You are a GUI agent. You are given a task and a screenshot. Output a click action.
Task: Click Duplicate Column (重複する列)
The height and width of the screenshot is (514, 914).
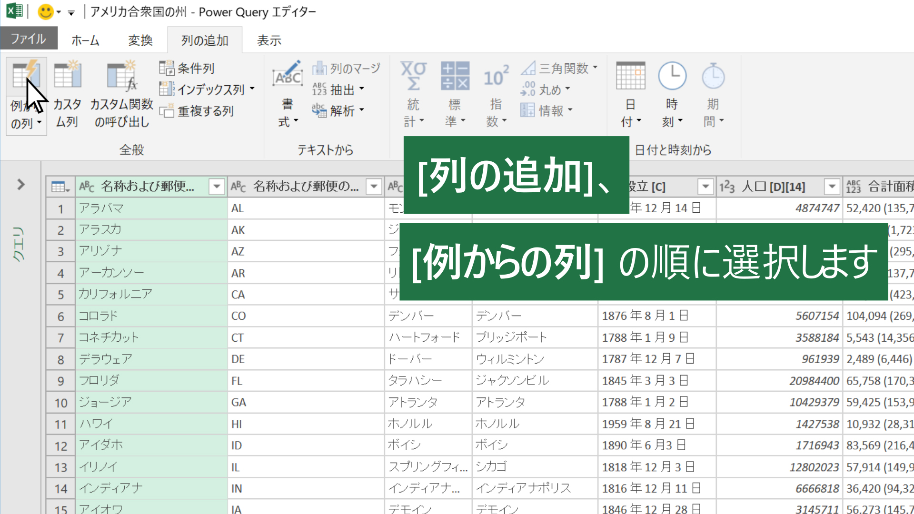pos(197,111)
